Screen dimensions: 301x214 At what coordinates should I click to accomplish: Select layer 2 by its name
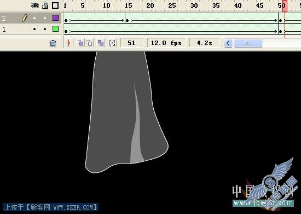click(4, 19)
